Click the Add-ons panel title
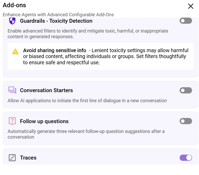Screen dimensions: 199x175 14,5
